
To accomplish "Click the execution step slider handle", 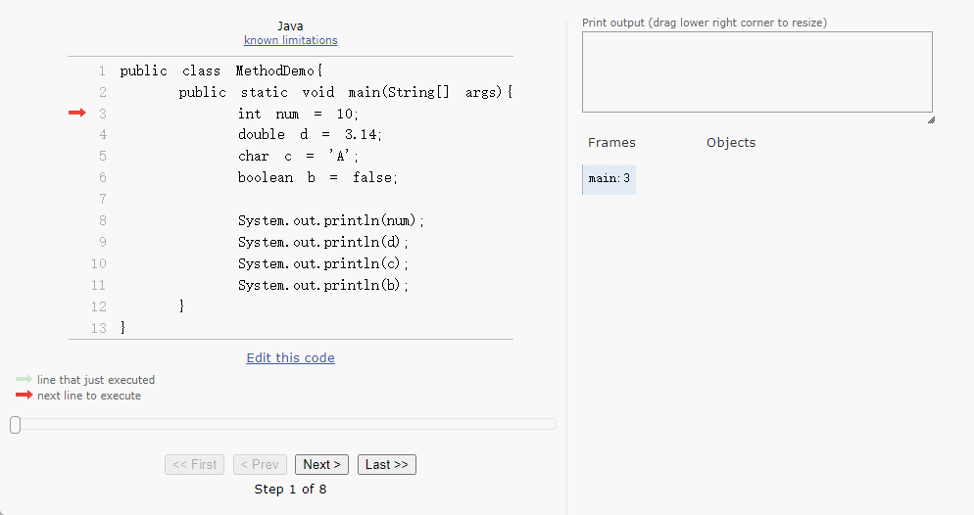I will pyautogui.click(x=15, y=424).
